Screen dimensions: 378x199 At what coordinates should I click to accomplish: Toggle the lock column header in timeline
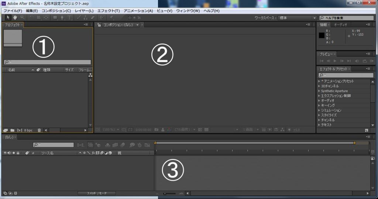coord(18,153)
